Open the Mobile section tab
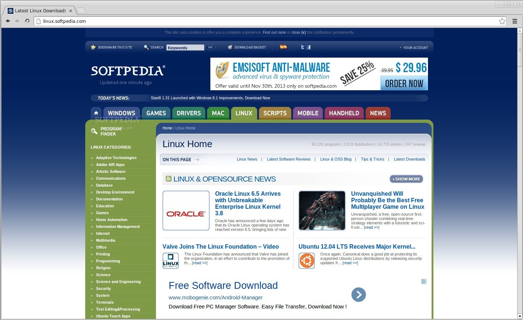This screenshot has width=523, height=320. pos(308,113)
